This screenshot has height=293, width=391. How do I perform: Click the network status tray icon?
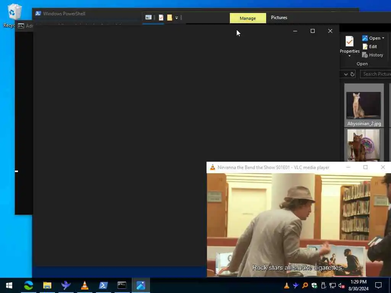tap(333, 285)
